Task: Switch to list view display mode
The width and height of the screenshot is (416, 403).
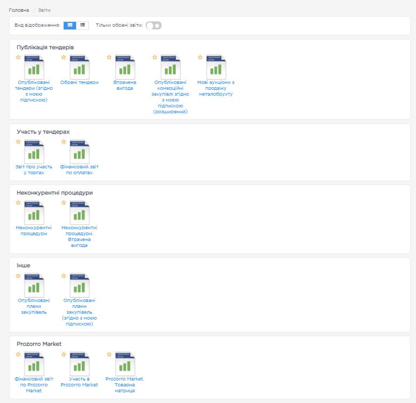Action: click(82, 25)
